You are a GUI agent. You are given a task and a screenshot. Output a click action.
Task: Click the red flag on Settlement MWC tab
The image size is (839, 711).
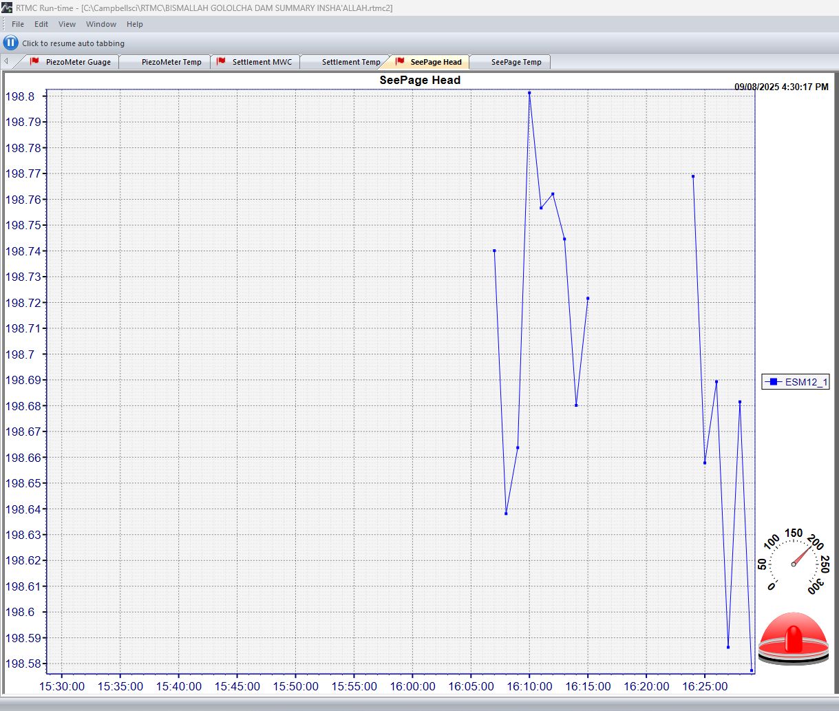pos(221,61)
